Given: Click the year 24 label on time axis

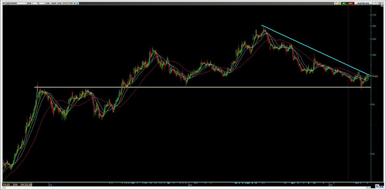Looking at the screenshot, I should (190, 184).
